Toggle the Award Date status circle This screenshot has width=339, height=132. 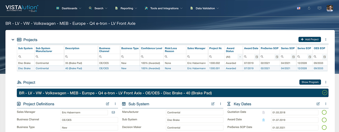[x=324, y=120]
